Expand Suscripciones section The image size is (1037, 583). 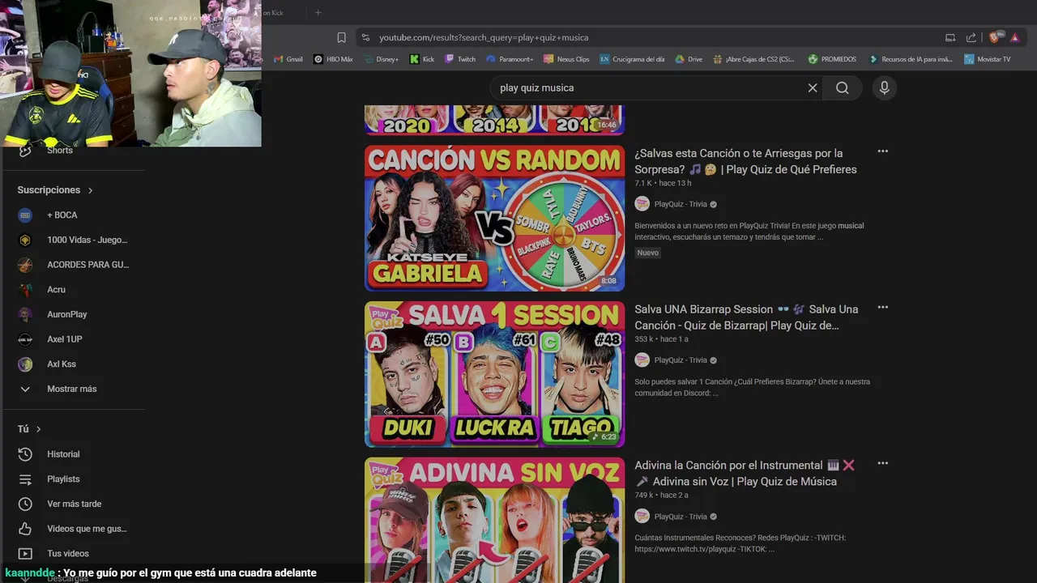click(55, 189)
